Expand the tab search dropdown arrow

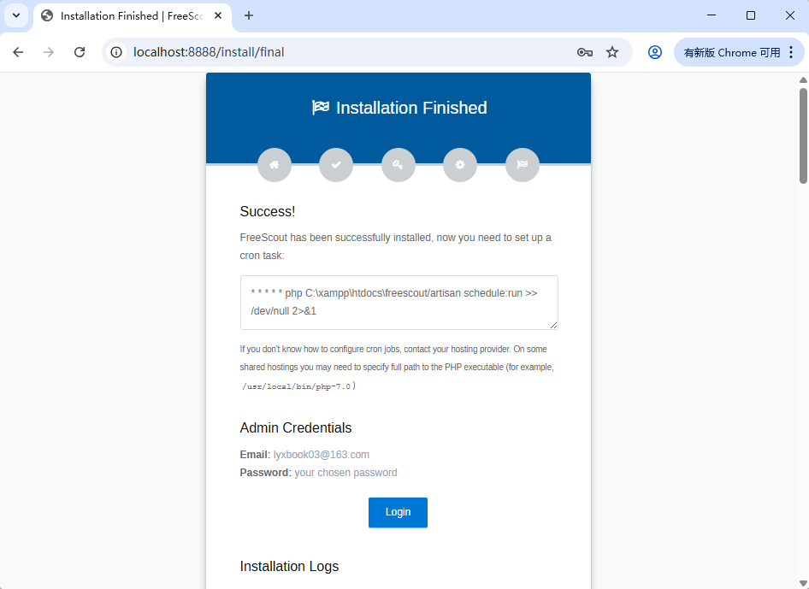pyautogui.click(x=16, y=15)
